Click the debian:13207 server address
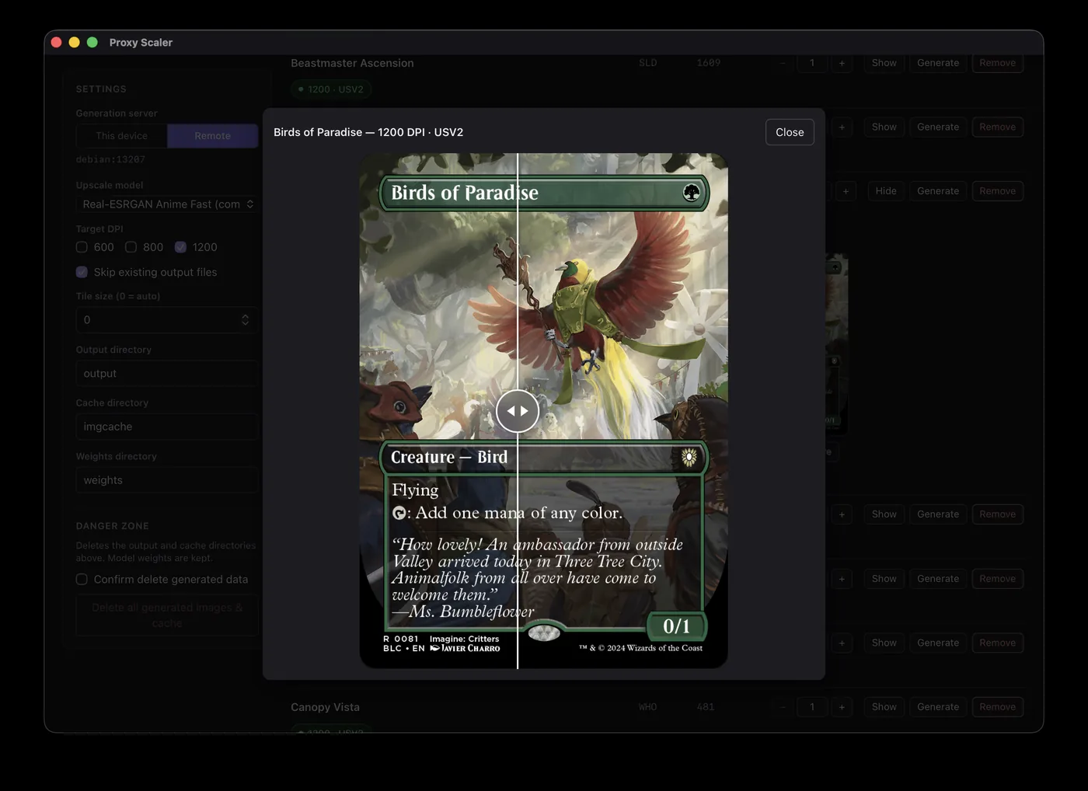The height and width of the screenshot is (791, 1088). click(110, 159)
